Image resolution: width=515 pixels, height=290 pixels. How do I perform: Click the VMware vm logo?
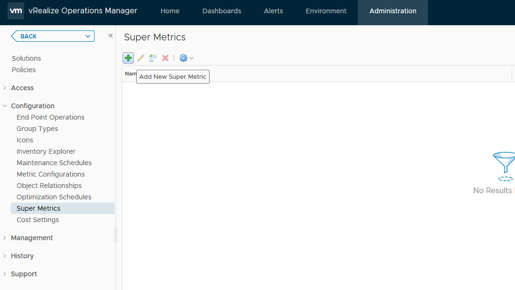[x=16, y=11]
